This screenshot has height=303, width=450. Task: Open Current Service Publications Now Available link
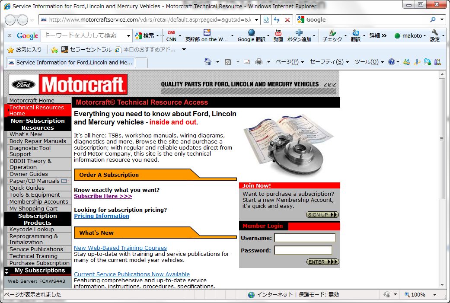point(132,274)
